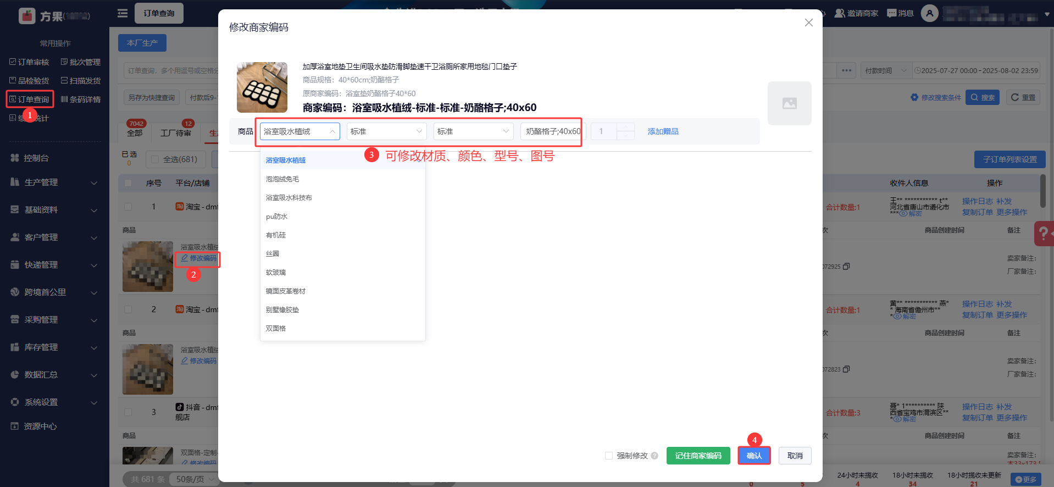Confirm the change with 确认
Image resolution: width=1054 pixels, height=487 pixels.
754,456
